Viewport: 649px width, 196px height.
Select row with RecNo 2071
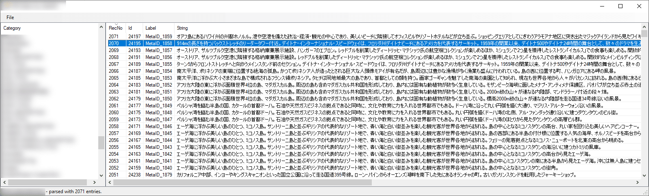tap(374, 37)
